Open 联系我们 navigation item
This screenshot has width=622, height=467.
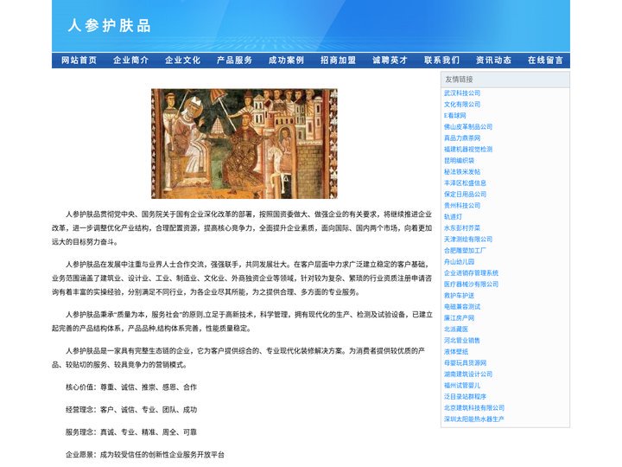click(442, 61)
